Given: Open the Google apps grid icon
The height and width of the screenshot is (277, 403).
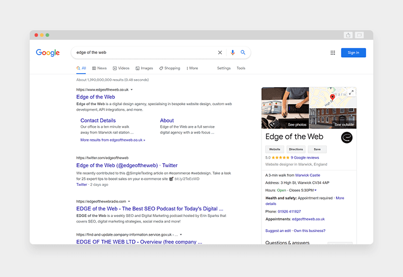Looking at the screenshot, I should pyautogui.click(x=333, y=52).
